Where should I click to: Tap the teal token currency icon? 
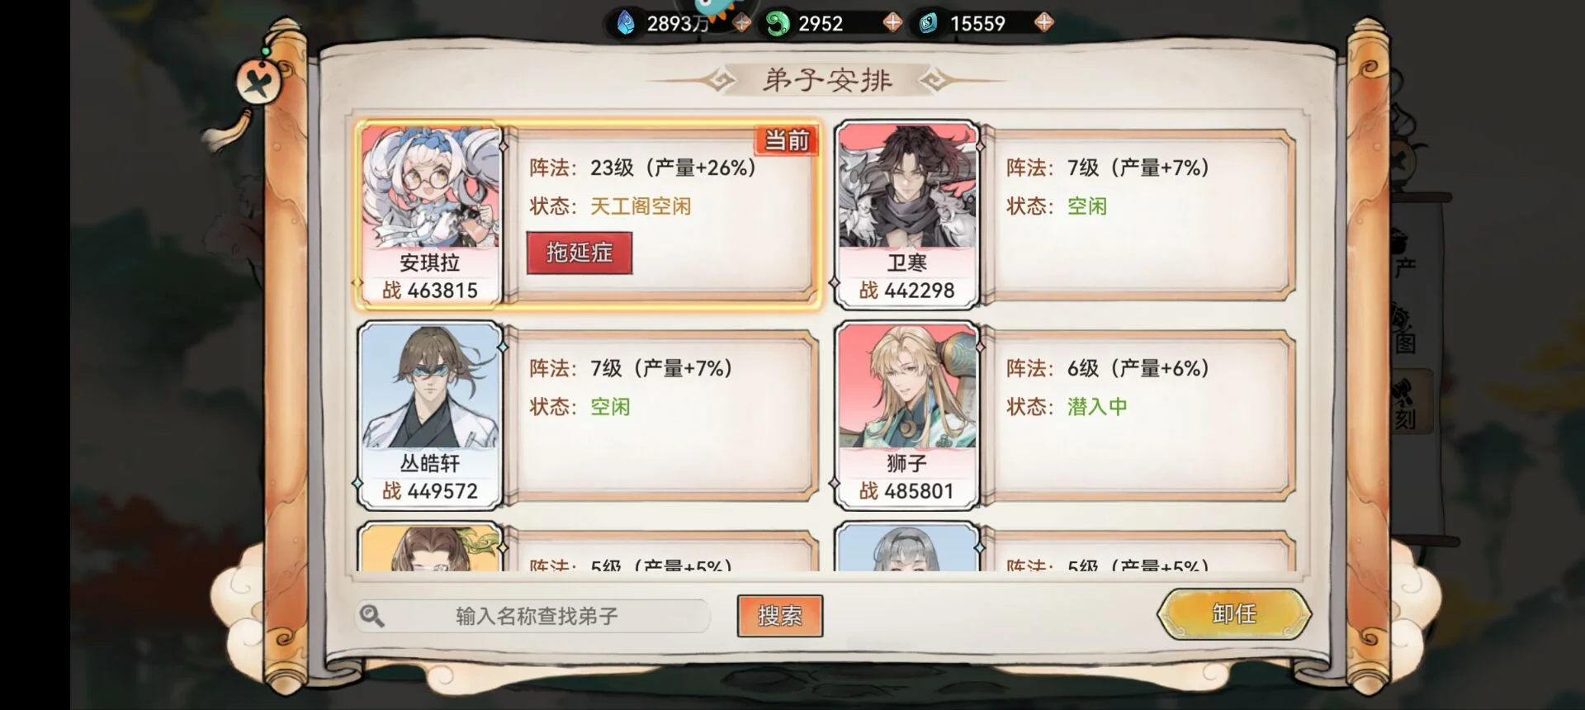point(928,23)
